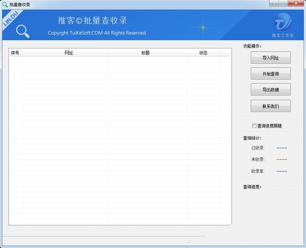The image size is (306, 248).
Task: Select the 标题 column header
Action: pos(146,53)
